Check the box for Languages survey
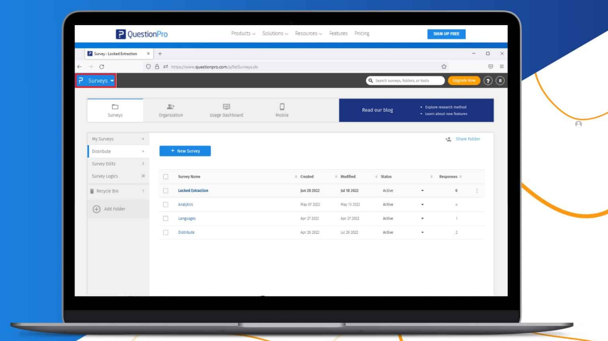Image resolution: width=608 pixels, height=341 pixels. click(x=166, y=219)
